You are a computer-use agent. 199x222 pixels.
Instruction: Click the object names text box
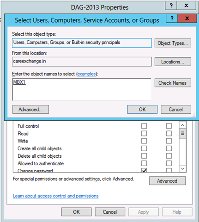coord(82,89)
